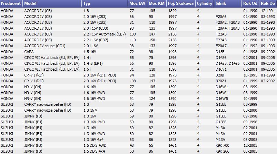Select date cell 02-2002

[x=268, y=81]
